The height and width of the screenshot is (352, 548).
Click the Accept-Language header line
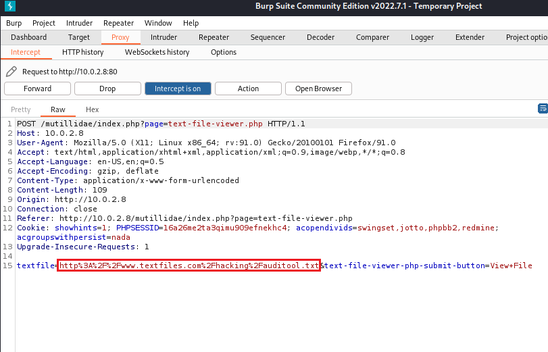(x=91, y=161)
